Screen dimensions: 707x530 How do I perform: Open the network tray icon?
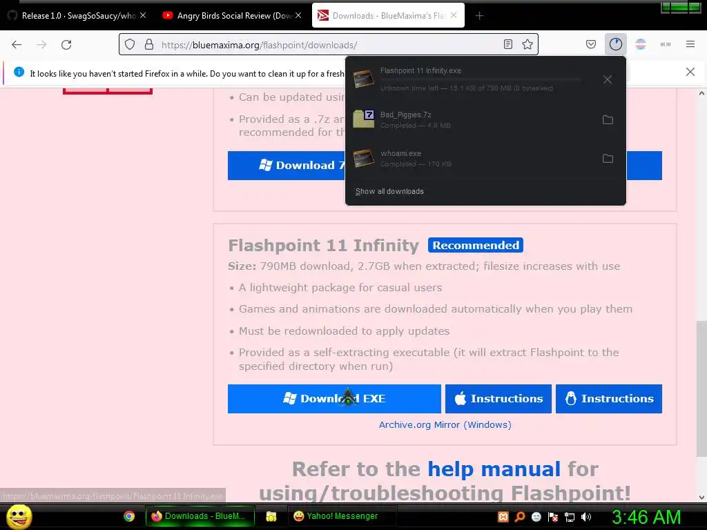tap(570, 517)
